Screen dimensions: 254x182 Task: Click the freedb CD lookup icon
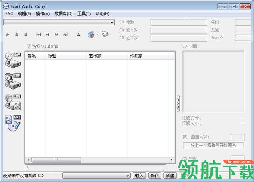point(91,34)
